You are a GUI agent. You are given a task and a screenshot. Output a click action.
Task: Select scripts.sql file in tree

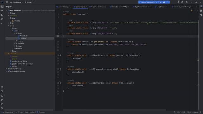click(x=16, y=21)
